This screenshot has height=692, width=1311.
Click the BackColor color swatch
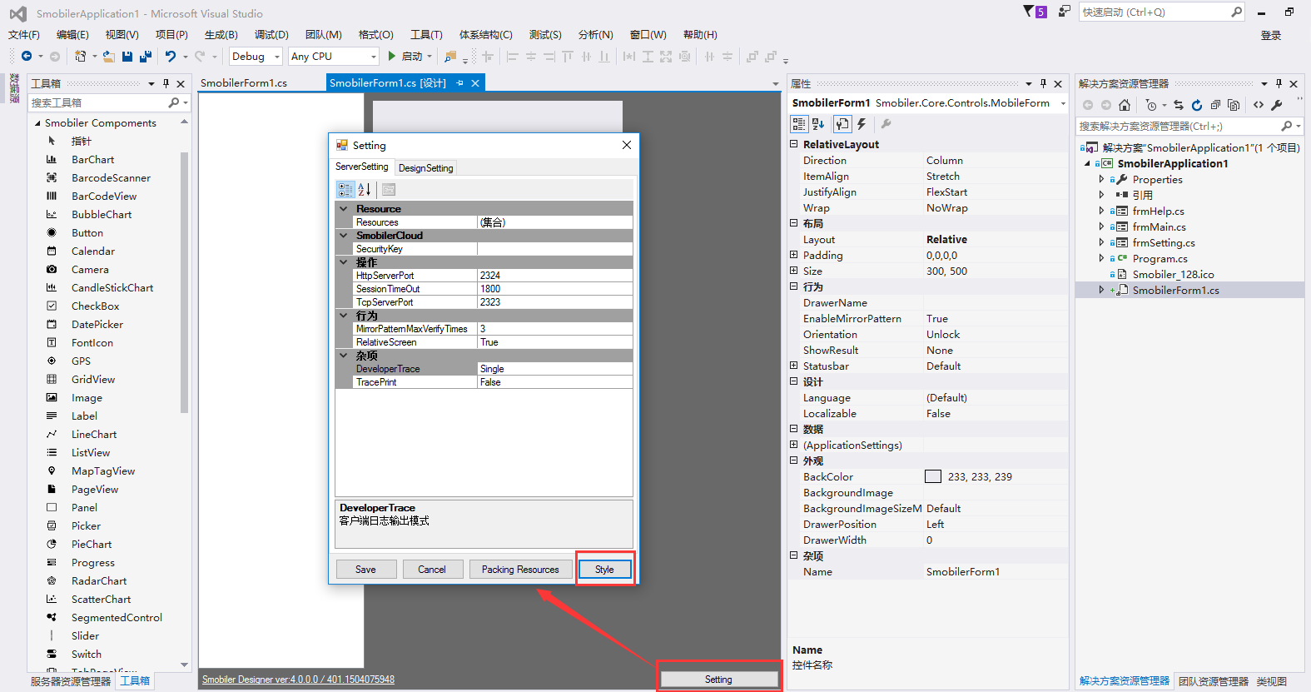(933, 477)
